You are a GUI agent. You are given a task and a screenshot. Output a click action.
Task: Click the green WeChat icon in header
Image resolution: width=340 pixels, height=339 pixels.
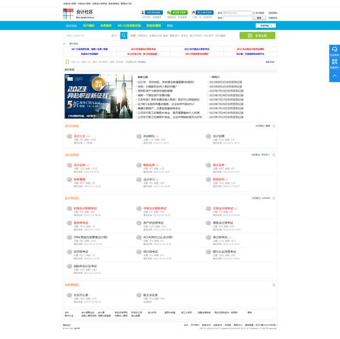pyautogui.click(x=168, y=13)
